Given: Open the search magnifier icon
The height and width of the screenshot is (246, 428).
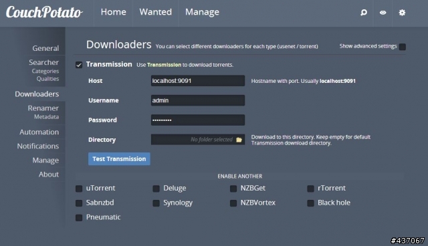Looking at the screenshot, I should [364, 13].
